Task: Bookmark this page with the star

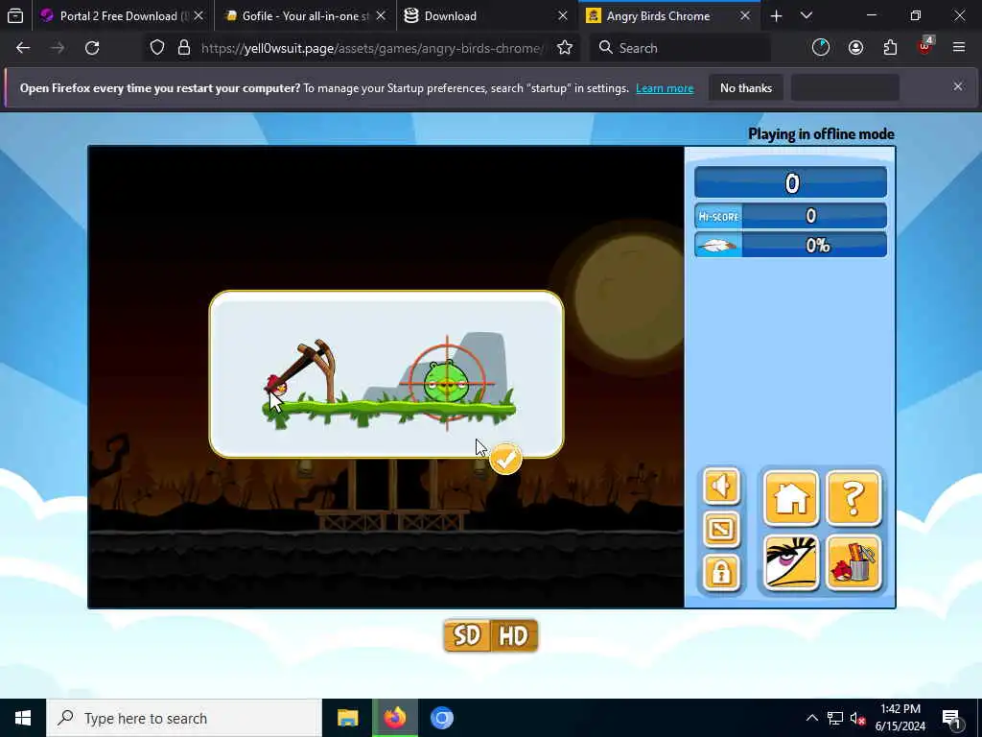Action: pyautogui.click(x=565, y=48)
